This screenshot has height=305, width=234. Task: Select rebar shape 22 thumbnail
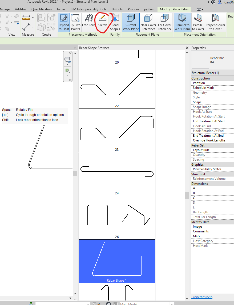[117, 87]
